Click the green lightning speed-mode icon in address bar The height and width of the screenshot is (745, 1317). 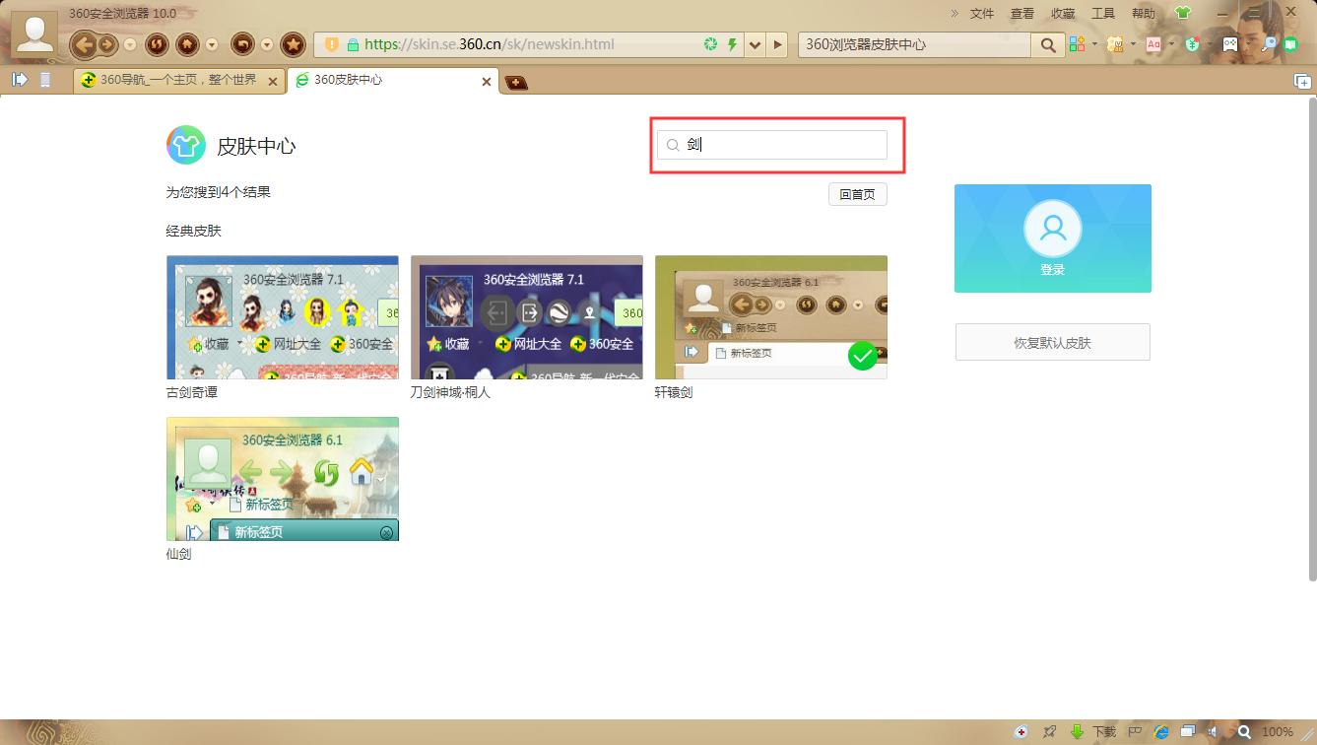click(x=732, y=44)
